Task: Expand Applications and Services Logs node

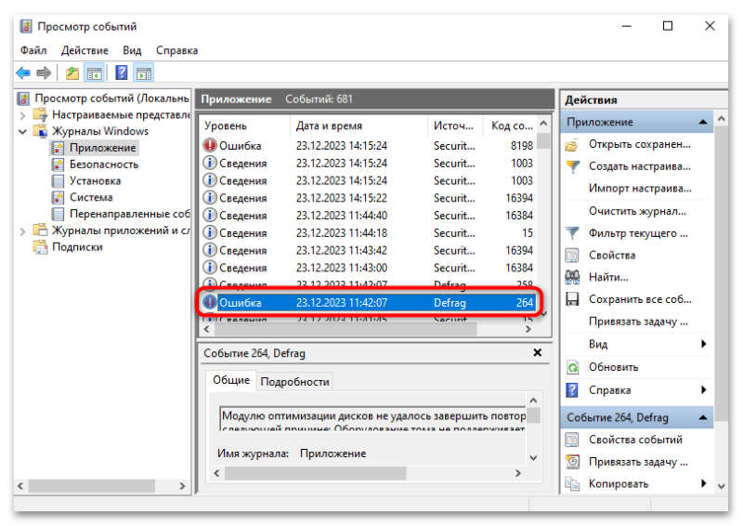Action: click(x=22, y=231)
